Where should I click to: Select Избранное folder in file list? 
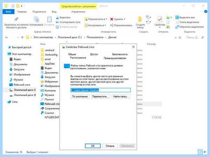point(49,81)
